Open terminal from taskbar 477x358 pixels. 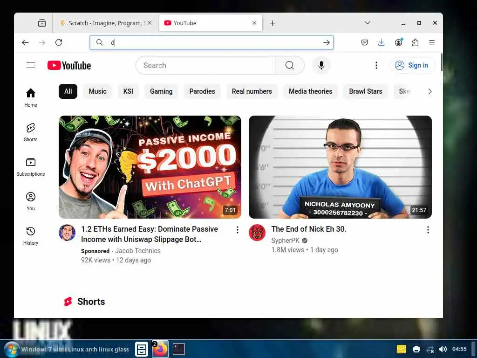179,349
